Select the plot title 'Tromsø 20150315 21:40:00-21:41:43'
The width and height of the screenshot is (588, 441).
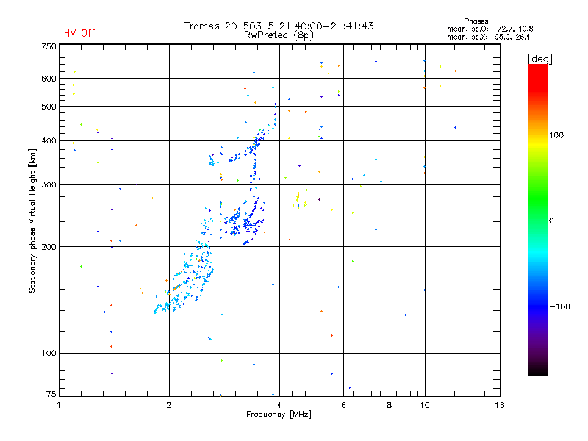coord(279,26)
